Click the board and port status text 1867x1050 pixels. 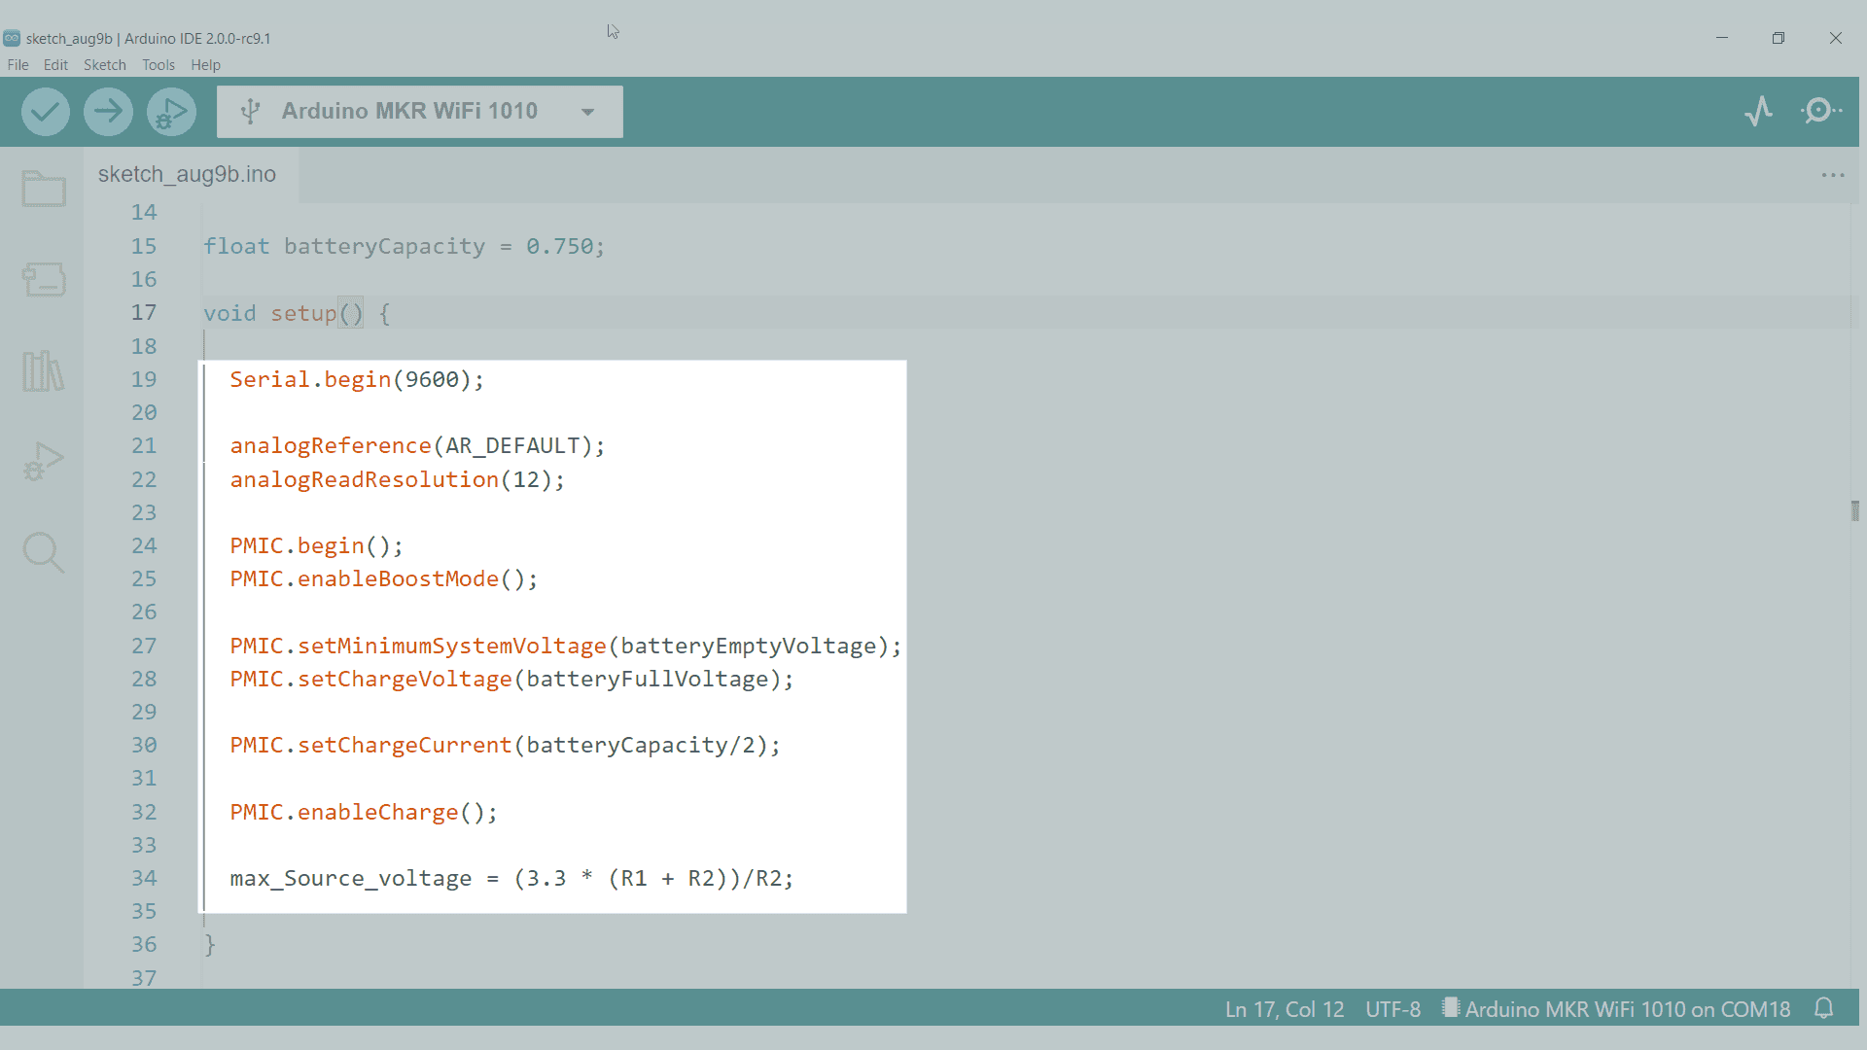click(1626, 1009)
